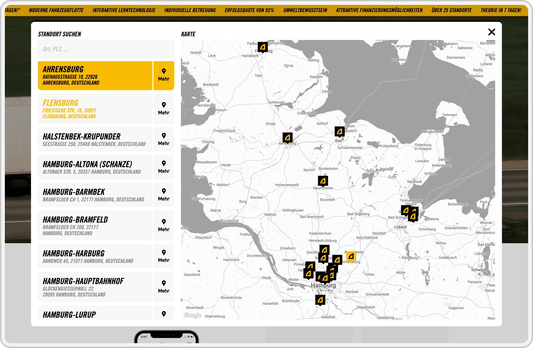The width and height of the screenshot is (533, 348).
Task: Choose the Hamburg-Hauptbahnhof list entry
Action: [95, 287]
